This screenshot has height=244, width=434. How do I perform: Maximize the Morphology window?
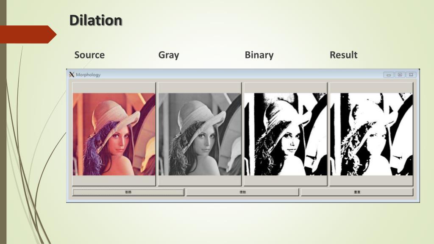pyautogui.click(x=400, y=75)
